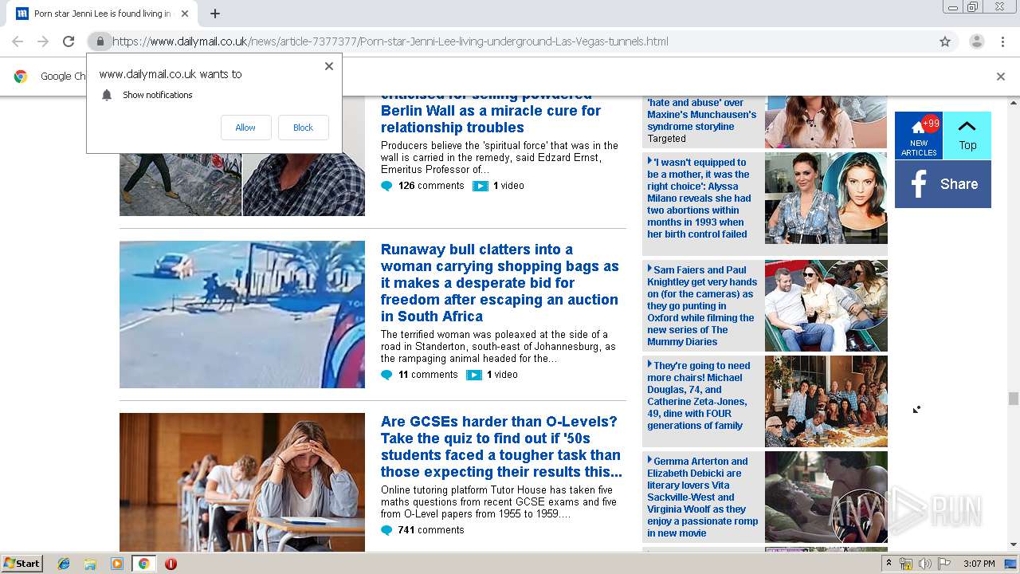Click scrollbar down arrow
The image size is (1020, 574).
[1014, 545]
